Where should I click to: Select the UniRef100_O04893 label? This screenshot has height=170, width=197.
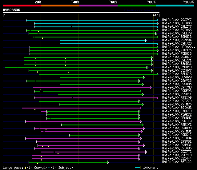pos(177,128)
